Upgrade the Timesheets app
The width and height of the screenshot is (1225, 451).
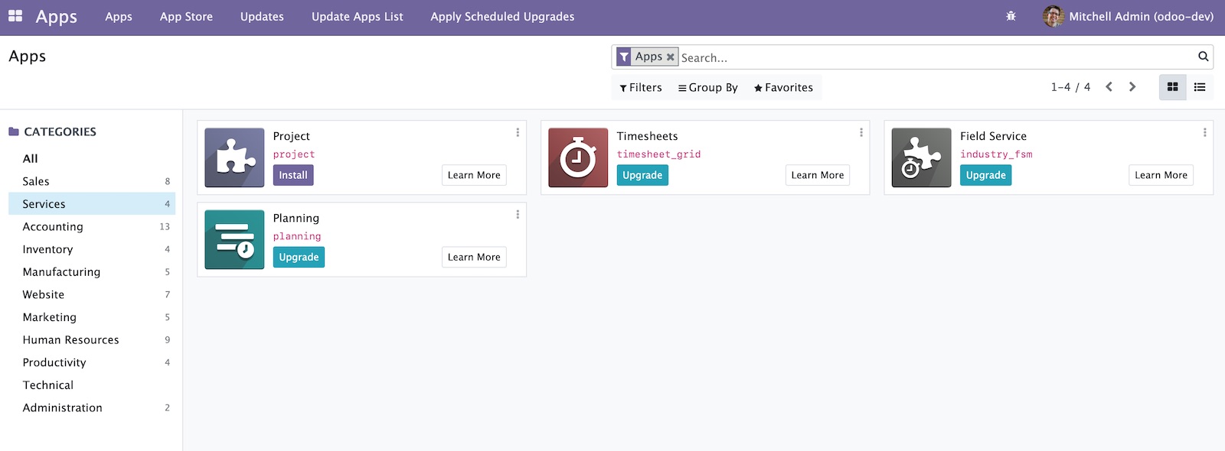[x=642, y=175]
